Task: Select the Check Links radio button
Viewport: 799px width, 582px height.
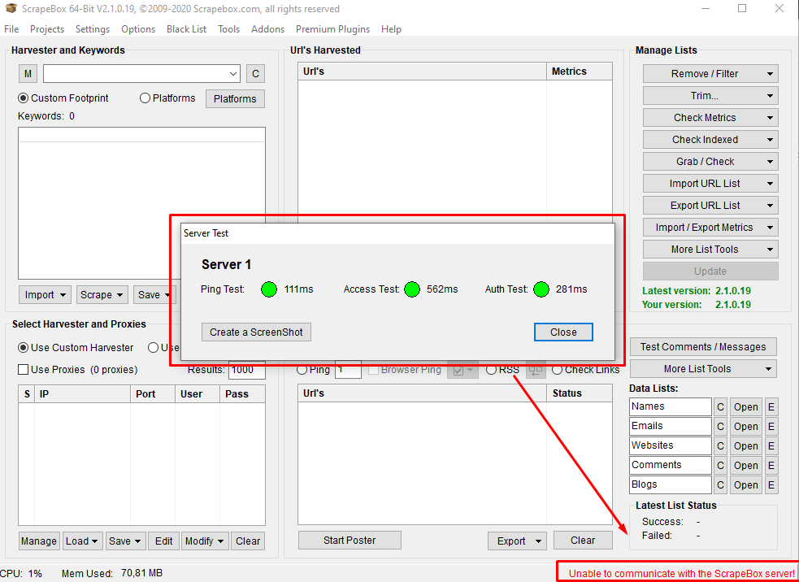Action: click(558, 370)
